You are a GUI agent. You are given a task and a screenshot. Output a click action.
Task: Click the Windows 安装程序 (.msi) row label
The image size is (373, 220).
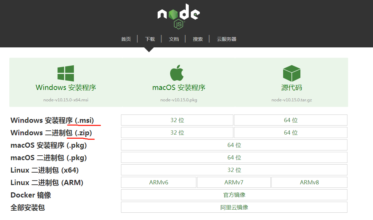pyautogui.click(x=52, y=120)
